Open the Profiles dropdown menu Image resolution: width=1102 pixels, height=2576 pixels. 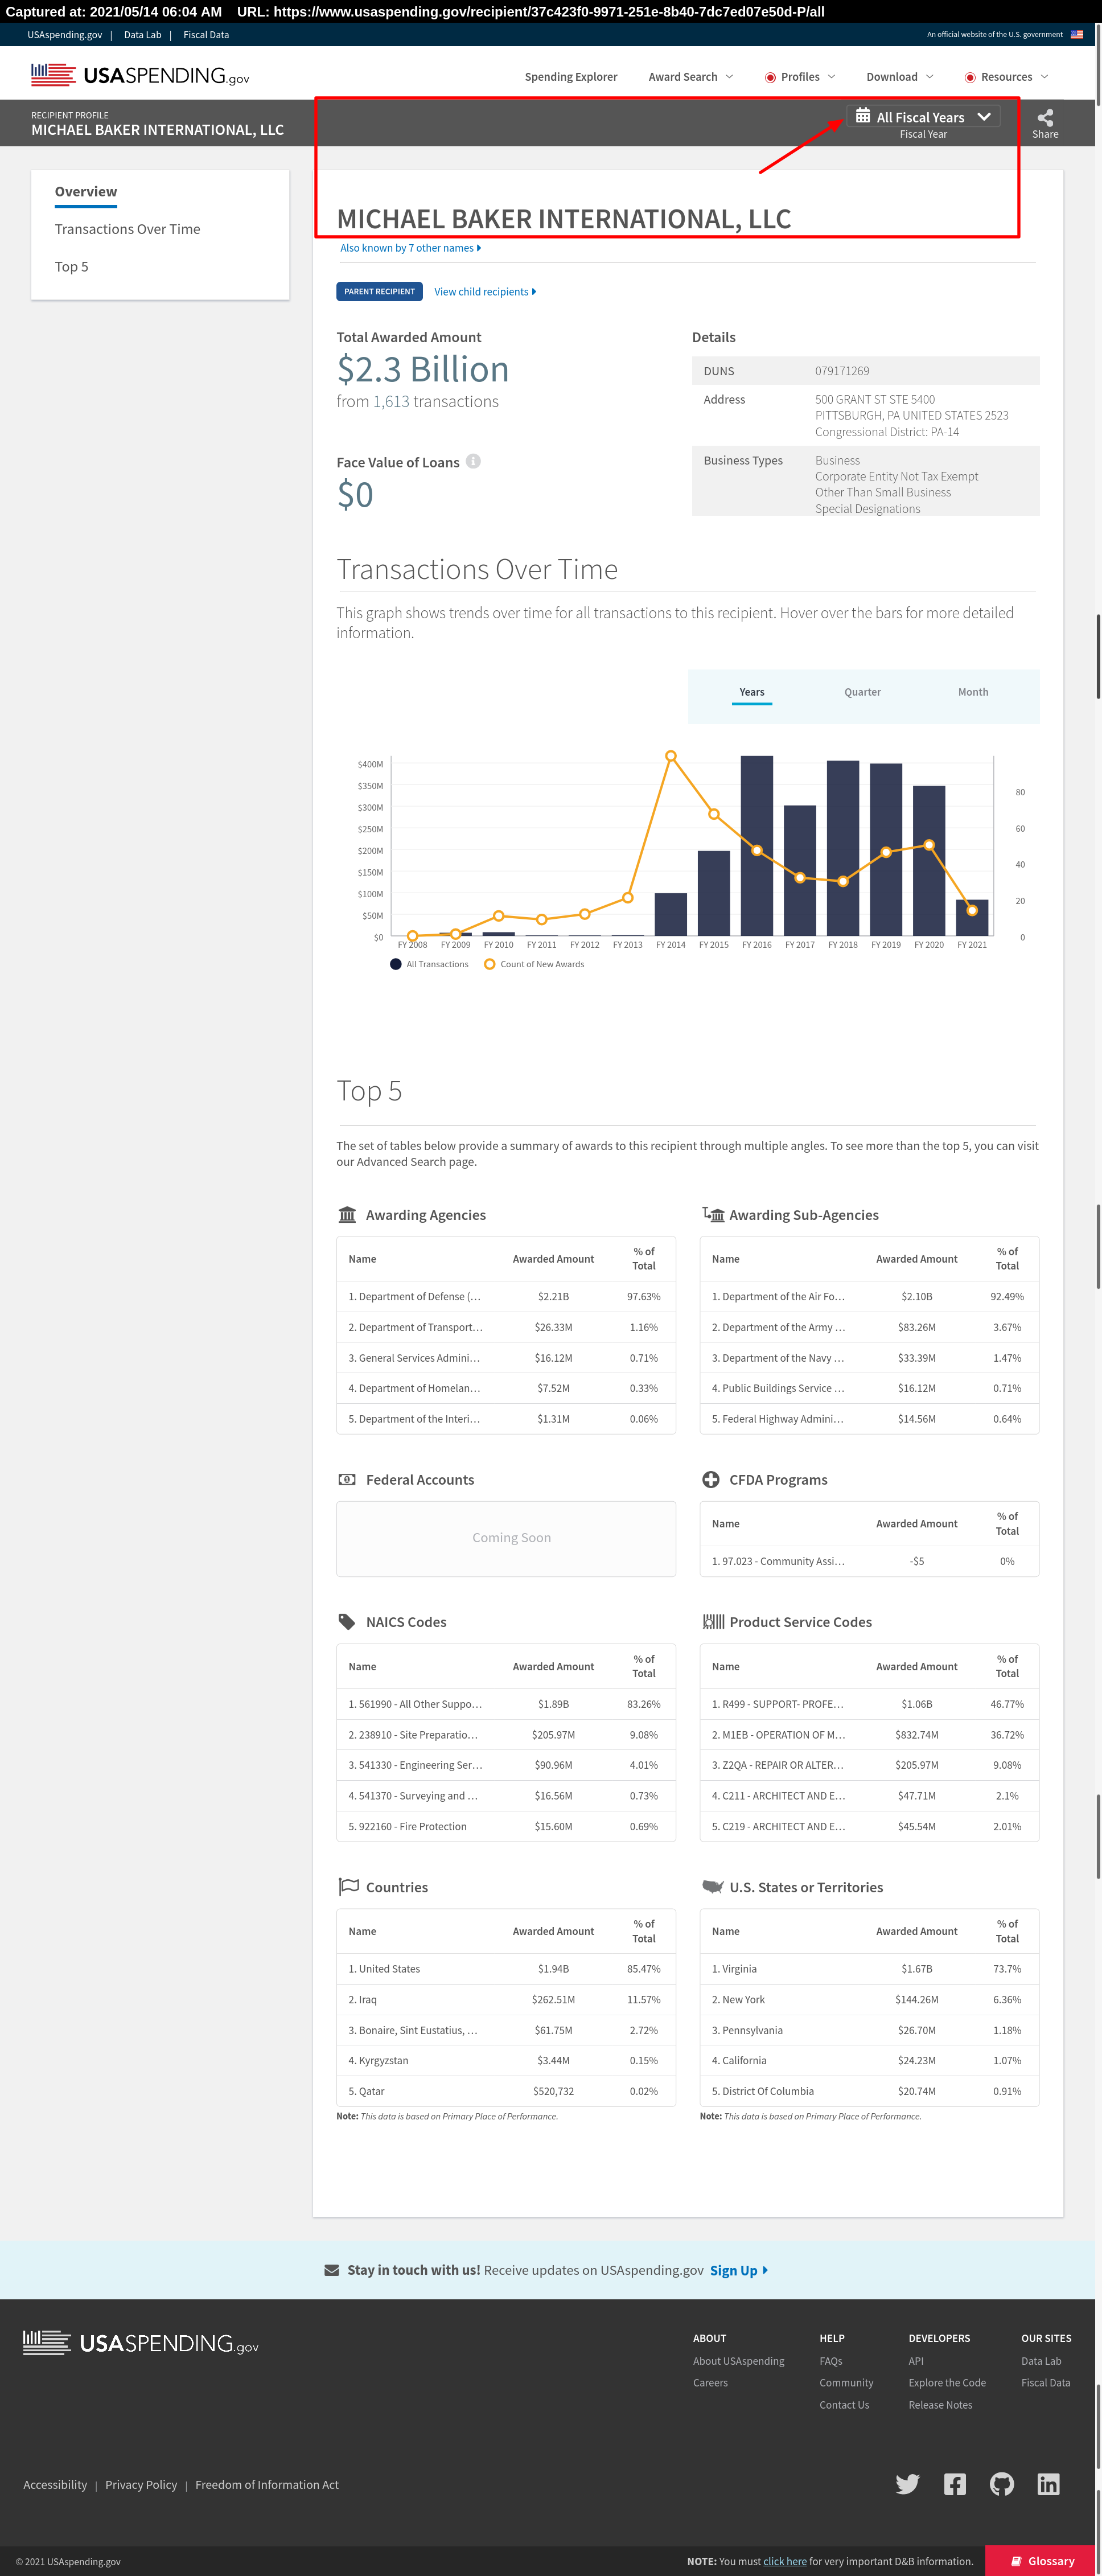coord(800,77)
